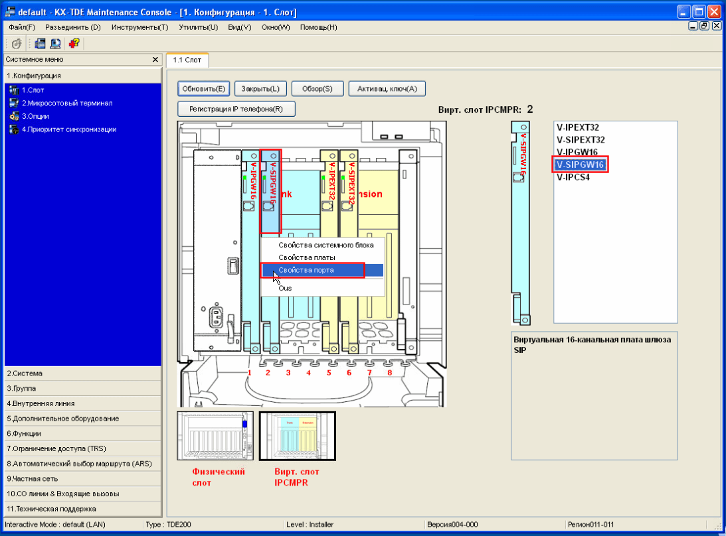Click Регистрация IP телефона(R) button
The height and width of the screenshot is (536, 726).
(x=236, y=109)
